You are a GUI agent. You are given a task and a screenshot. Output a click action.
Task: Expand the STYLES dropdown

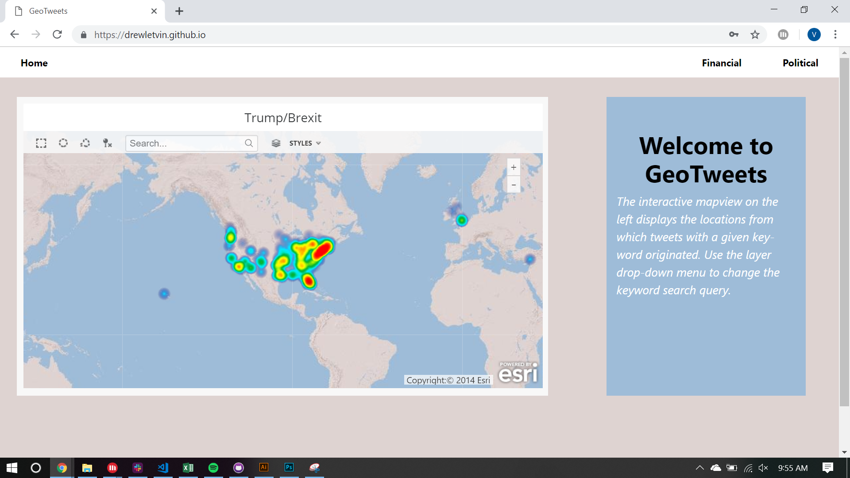click(x=305, y=143)
